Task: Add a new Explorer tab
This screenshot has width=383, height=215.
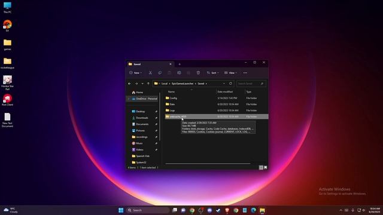Action: tap(180, 64)
